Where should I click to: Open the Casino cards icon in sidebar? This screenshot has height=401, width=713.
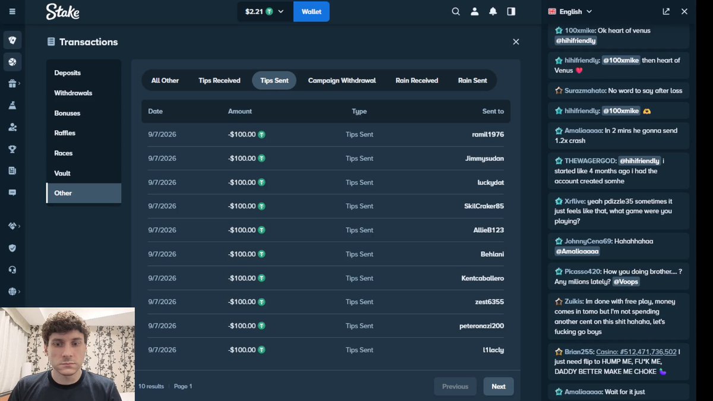pos(12,40)
